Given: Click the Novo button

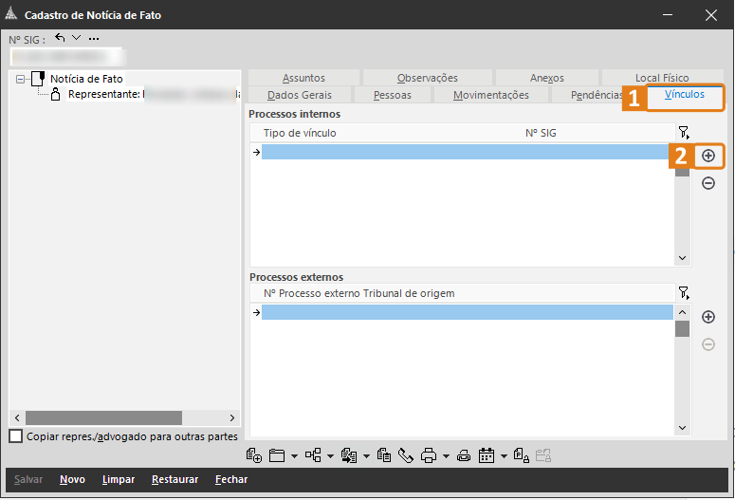Looking at the screenshot, I should [x=72, y=480].
